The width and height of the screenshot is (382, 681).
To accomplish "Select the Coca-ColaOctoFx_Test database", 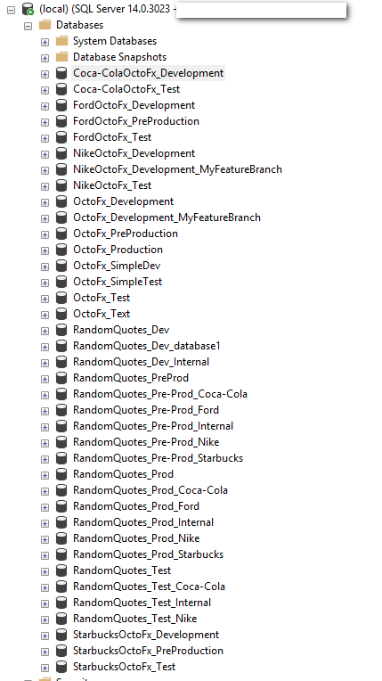I will click(126, 89).
